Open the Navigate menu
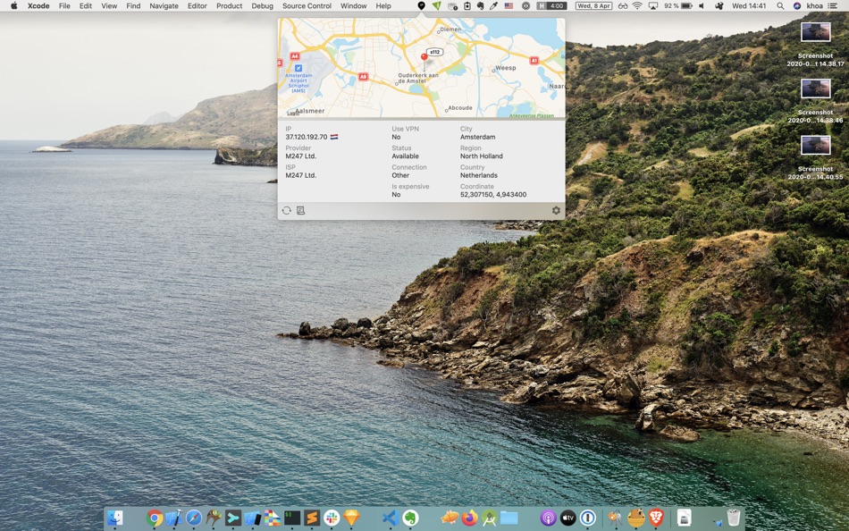849x531 pixels. pos(164,6)
